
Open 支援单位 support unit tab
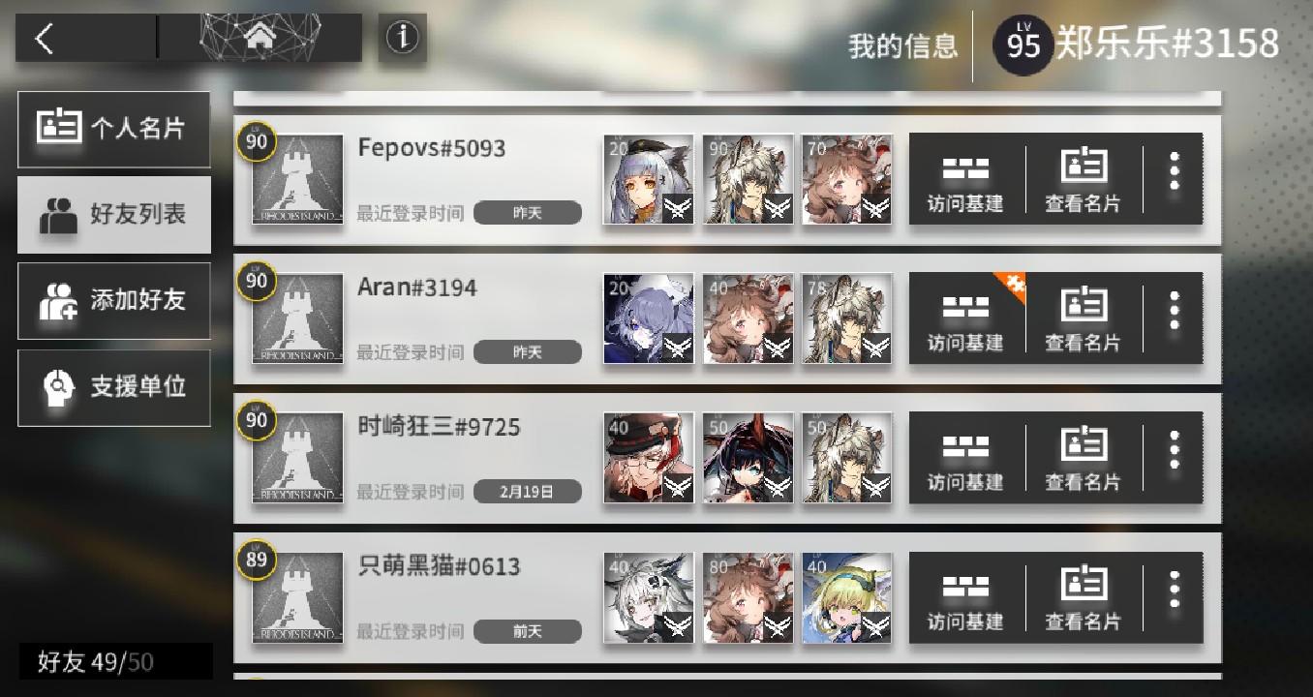coord(114,387)
